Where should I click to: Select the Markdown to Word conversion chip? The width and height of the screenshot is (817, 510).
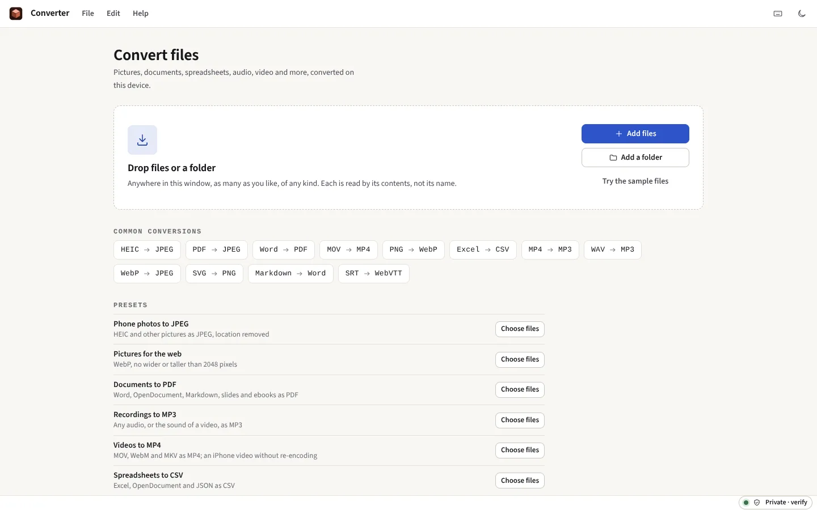click(290, 274)
